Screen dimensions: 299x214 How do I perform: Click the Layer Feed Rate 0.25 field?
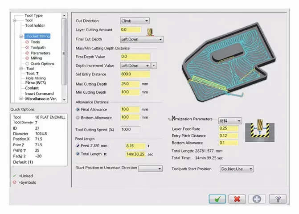coord(229,128)
